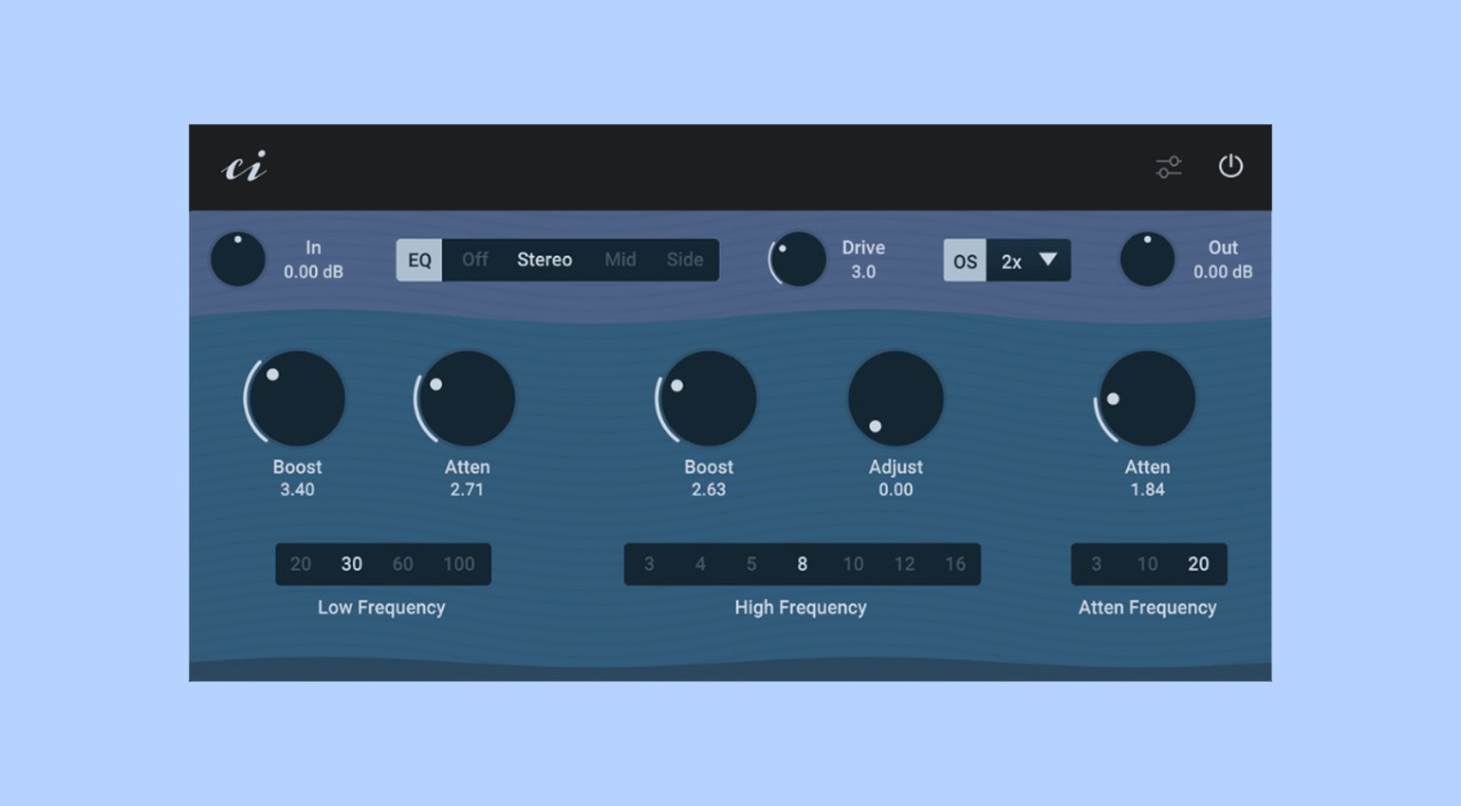Select Stereo EQ mode
The width and height of the screenshot is (1461, 806).
pyautogui.click(x=545, y=260)
